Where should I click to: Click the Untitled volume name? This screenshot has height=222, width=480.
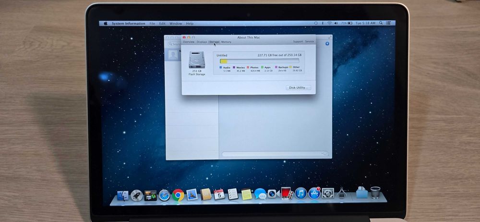[222, 56]
